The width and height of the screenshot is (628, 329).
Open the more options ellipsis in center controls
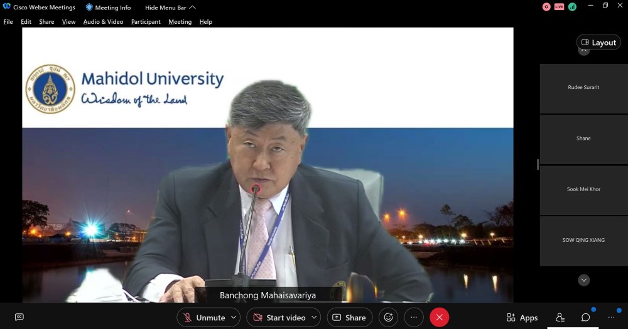[x=414, y=318]
